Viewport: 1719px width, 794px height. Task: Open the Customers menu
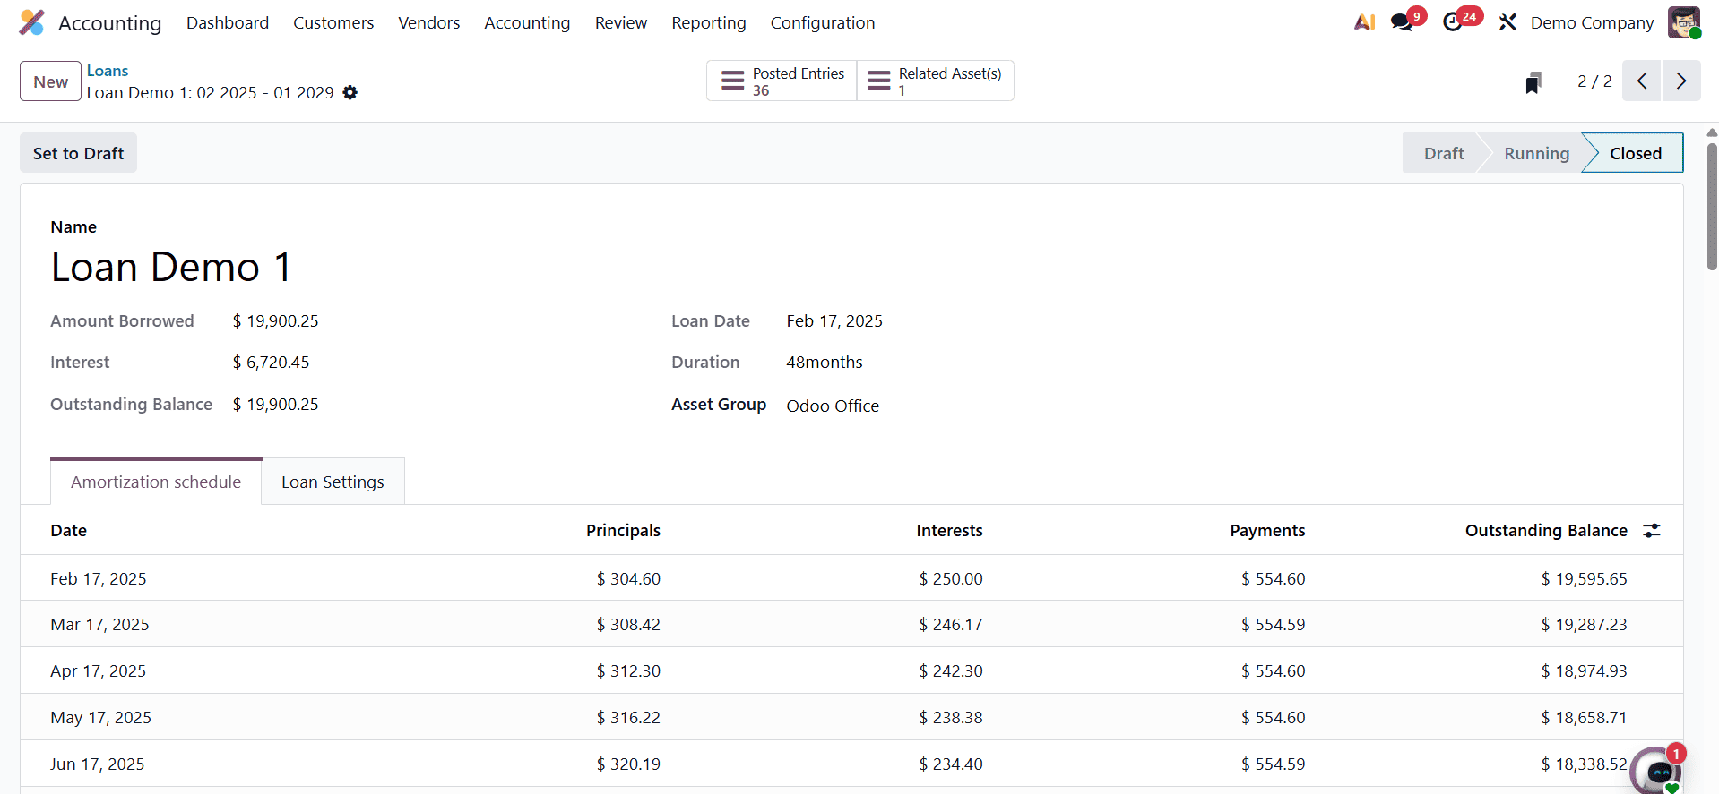click(x=333, y=22)
